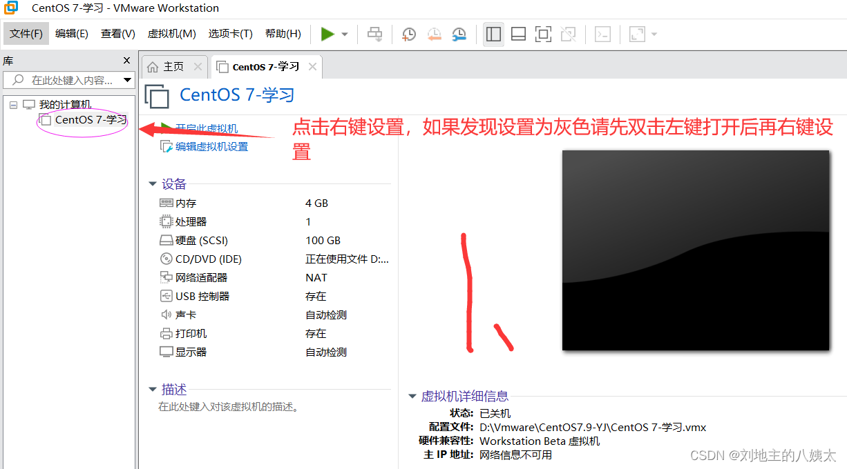
Task: Collapse the 虚拟机详细信息 section
Action: 412,397
